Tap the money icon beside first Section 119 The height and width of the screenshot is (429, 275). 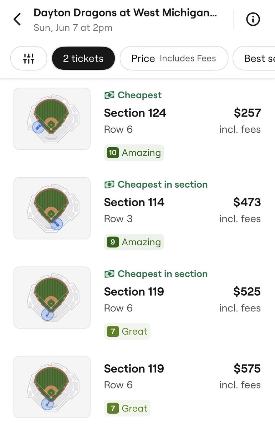click(x=110, y=274)
